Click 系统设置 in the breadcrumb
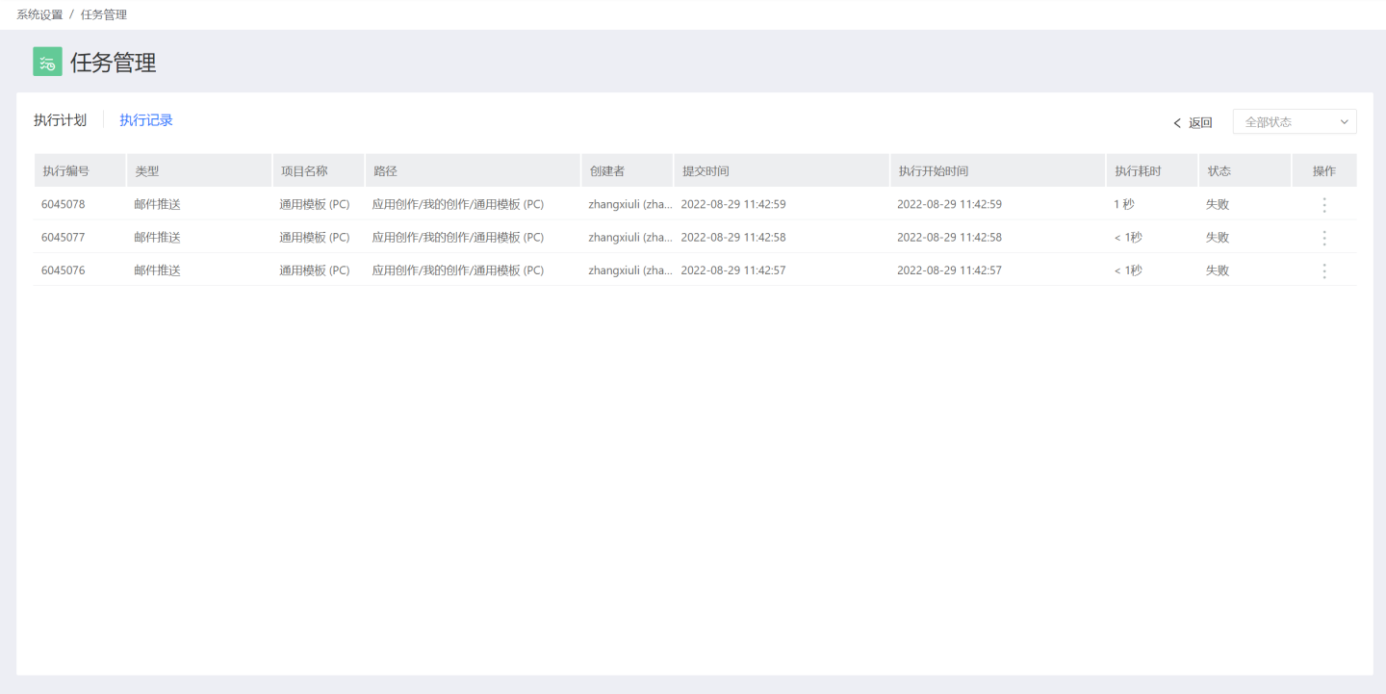1386x694 pixels. [39, 14]
